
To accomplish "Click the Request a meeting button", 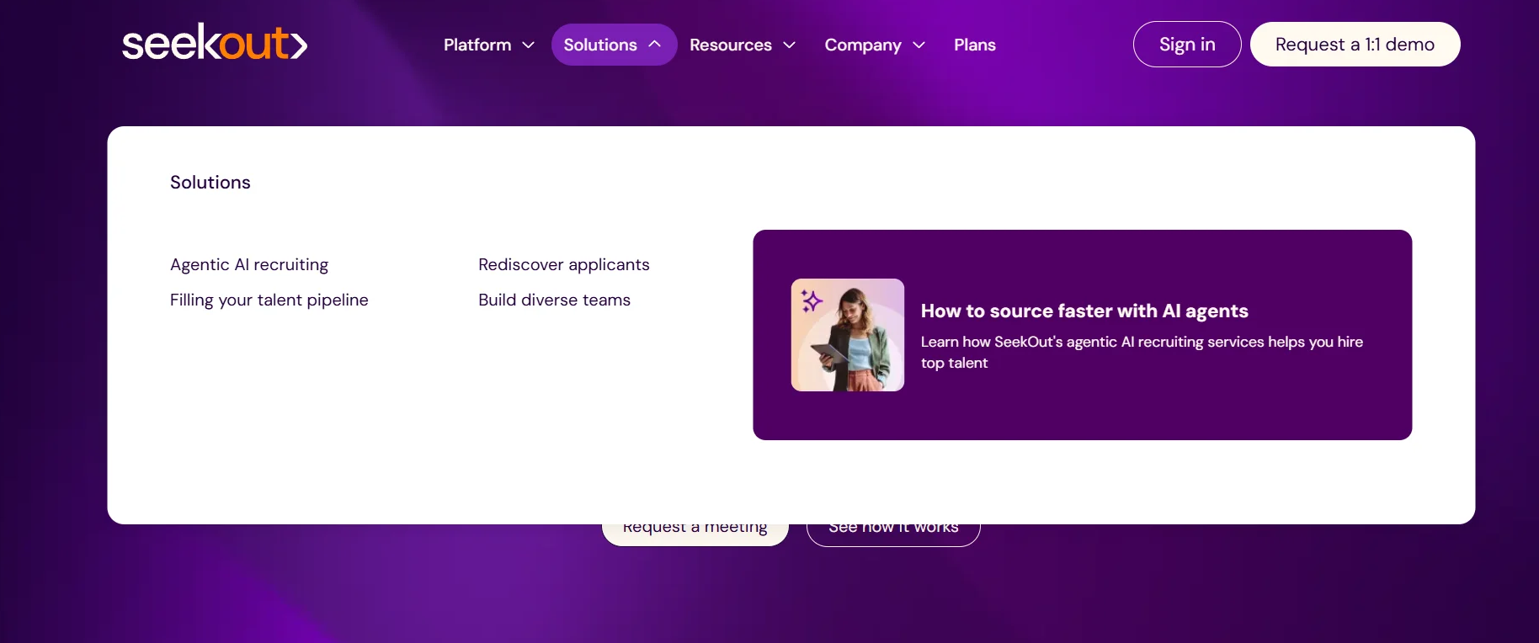I will tap(695, 534).
